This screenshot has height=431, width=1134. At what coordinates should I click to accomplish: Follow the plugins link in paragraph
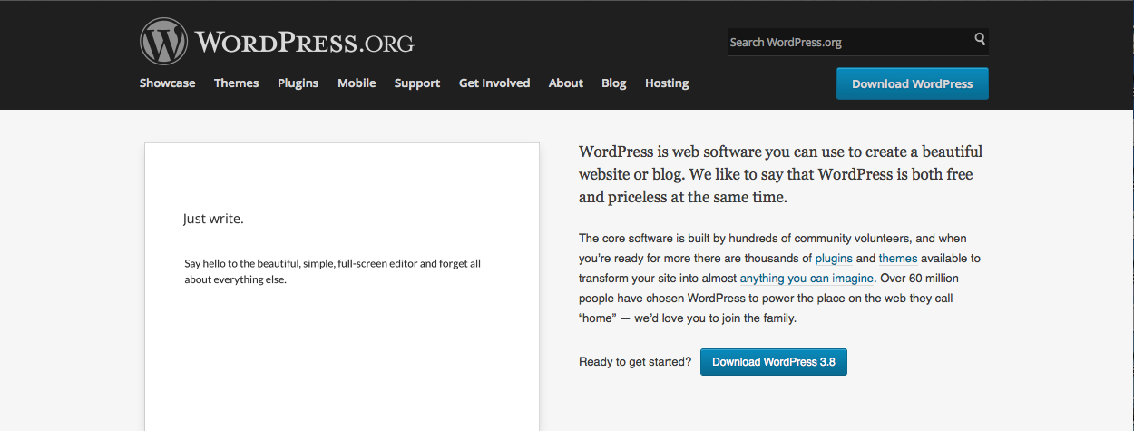point(834,259)
